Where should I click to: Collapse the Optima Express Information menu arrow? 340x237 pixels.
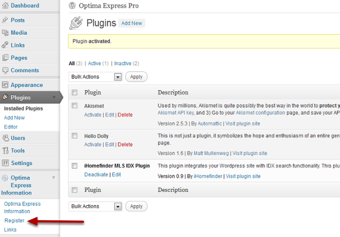(53, 178)
